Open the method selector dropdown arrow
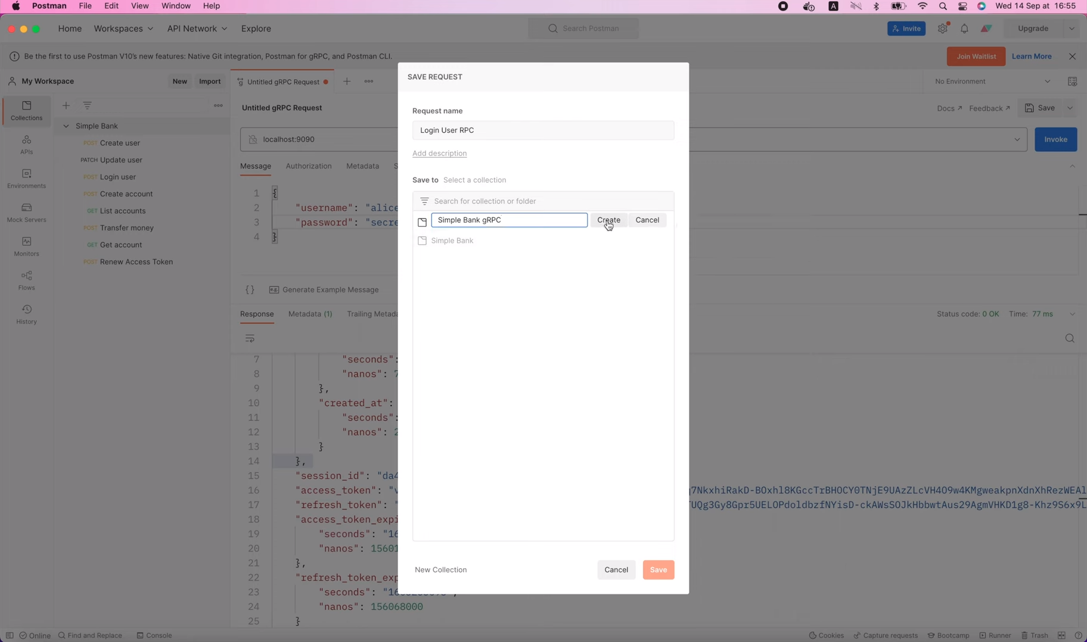The image size is (1087, 642). [x=1017, y=139]
